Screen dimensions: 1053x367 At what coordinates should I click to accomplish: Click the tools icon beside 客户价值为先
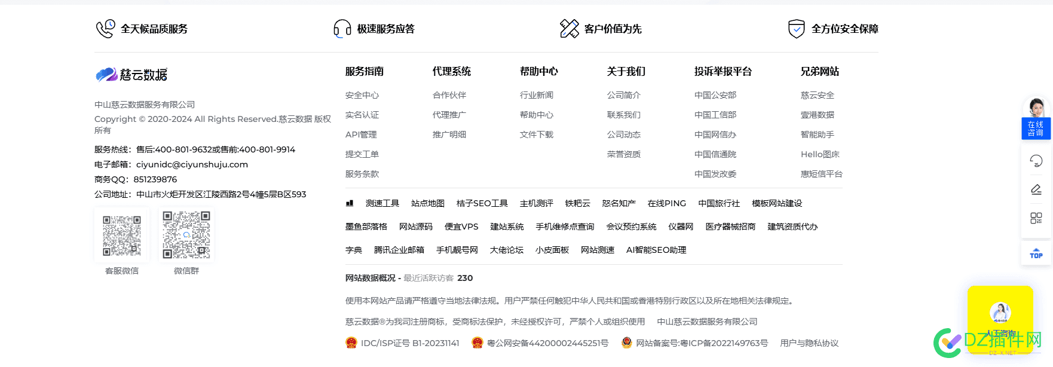coord(569,29)
